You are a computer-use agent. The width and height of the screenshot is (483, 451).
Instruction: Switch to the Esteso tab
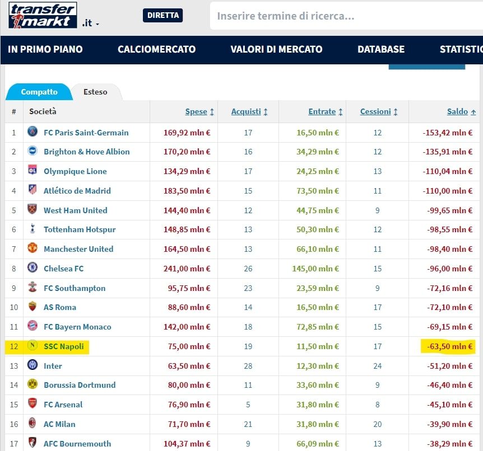click(x=95, y=92)
